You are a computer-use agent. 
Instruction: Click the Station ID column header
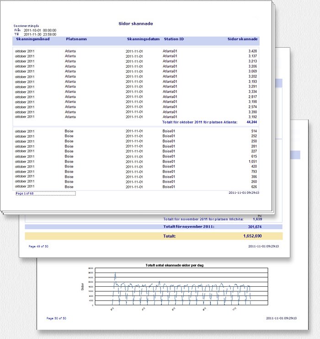[x=174, y=39]
